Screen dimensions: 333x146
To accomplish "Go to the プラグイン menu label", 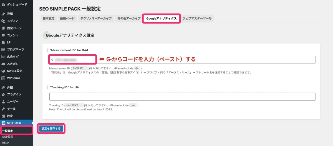I will [x=14, y=94].
